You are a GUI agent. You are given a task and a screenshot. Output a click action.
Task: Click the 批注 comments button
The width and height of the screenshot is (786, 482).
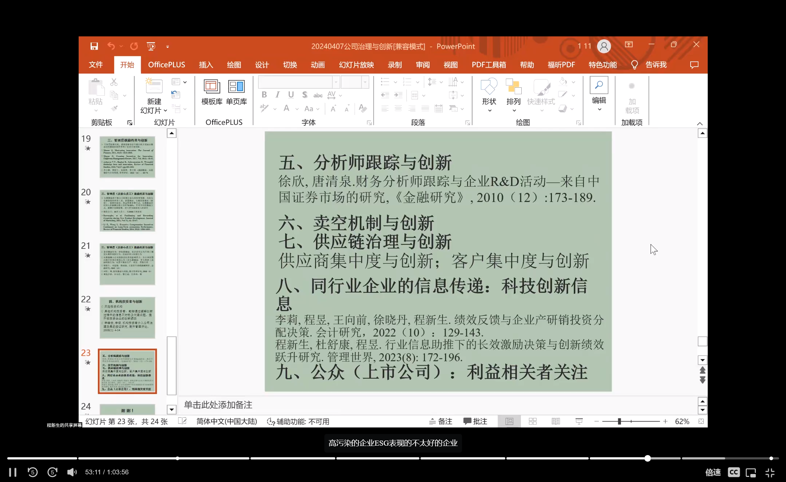pyautogui.click(x=475, y=421)
